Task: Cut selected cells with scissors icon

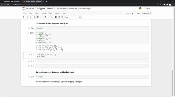Action: pyautogui.click(x=31, y=17)
